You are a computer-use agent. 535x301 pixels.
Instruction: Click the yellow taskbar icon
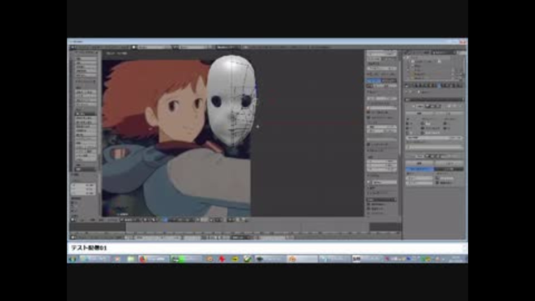(x=235, y=259)
